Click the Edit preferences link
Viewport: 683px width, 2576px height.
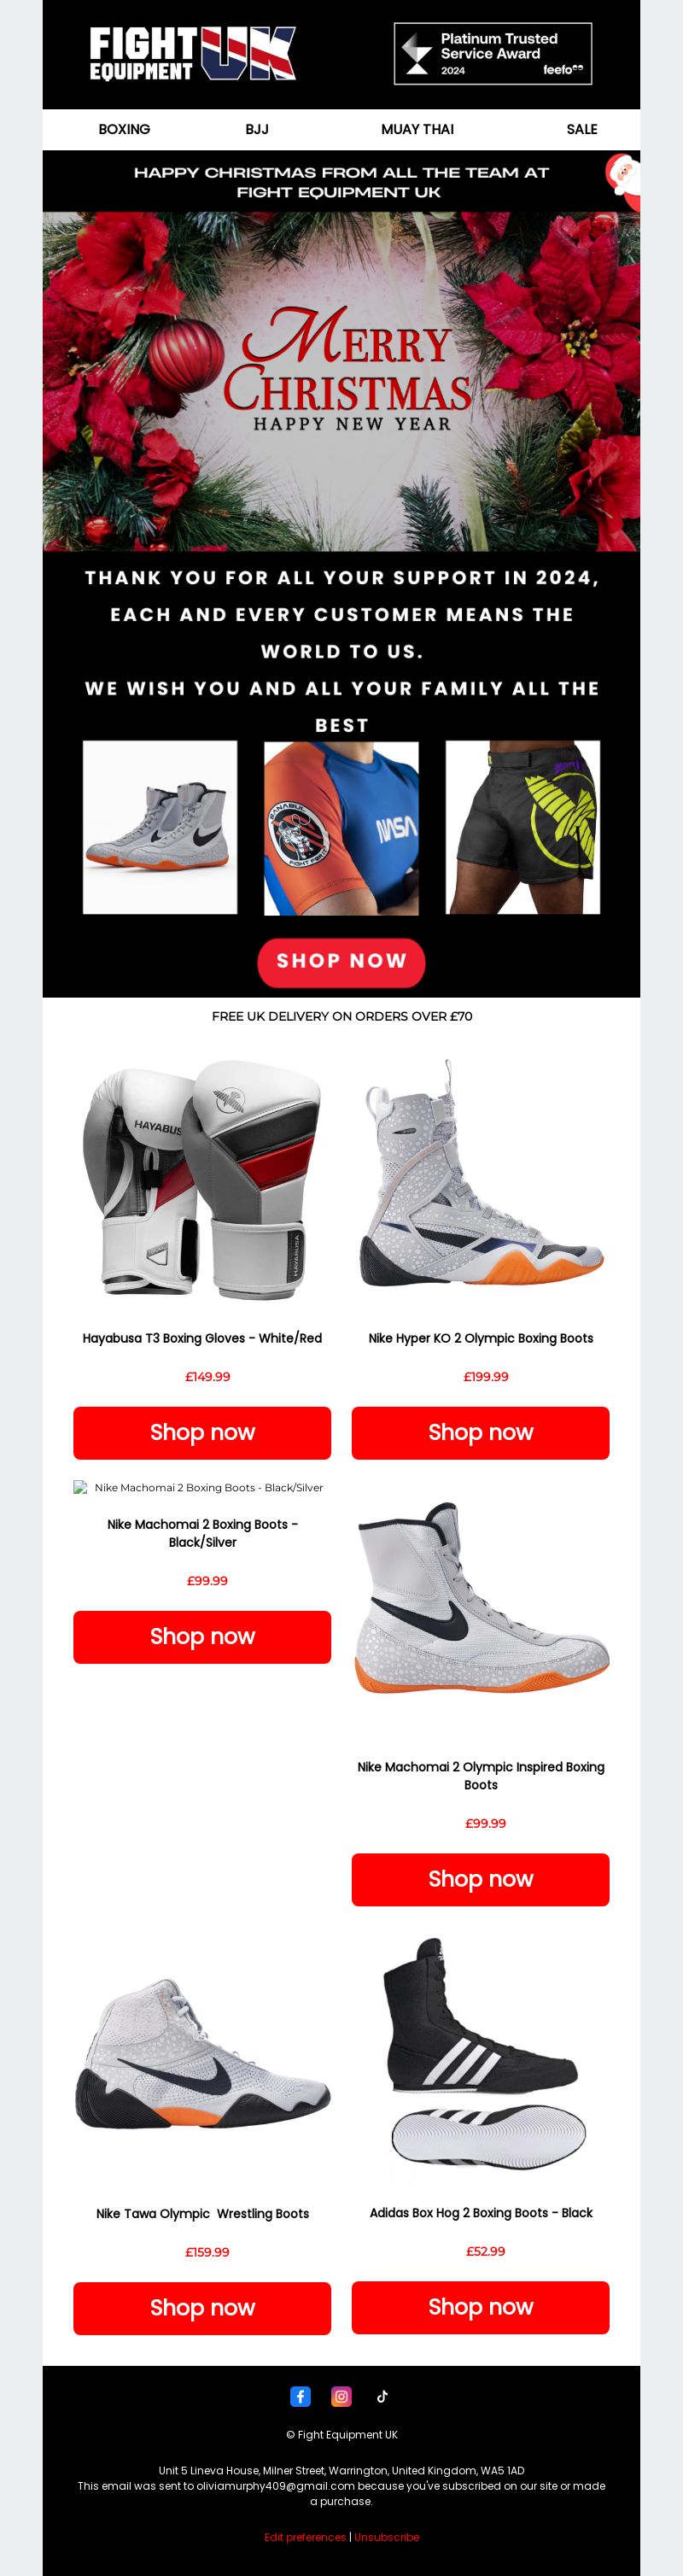(305, 2536)
